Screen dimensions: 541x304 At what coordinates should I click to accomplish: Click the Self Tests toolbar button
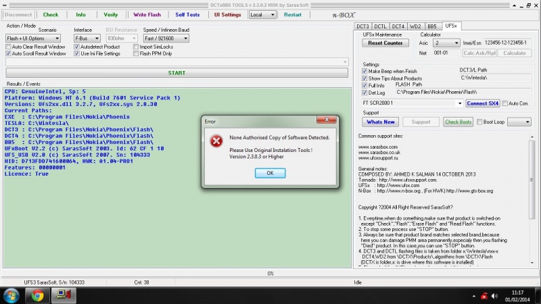click(187, 15)
